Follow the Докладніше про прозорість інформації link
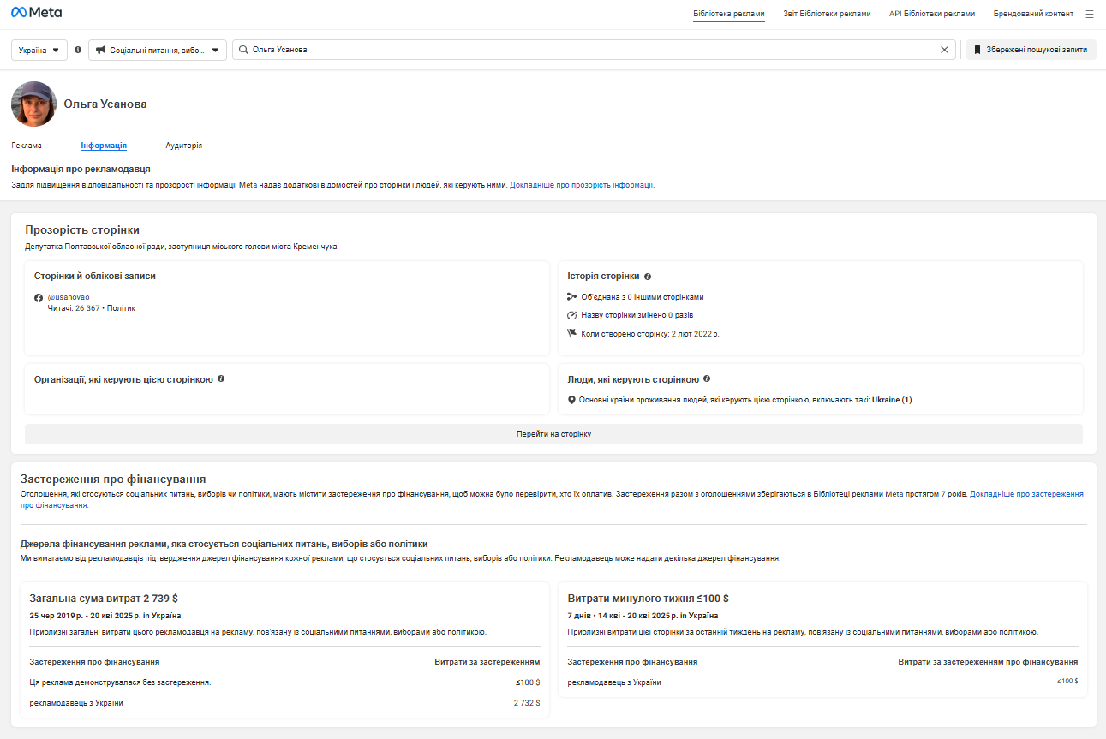The image size is (1106, 739). tap(582, 184)
